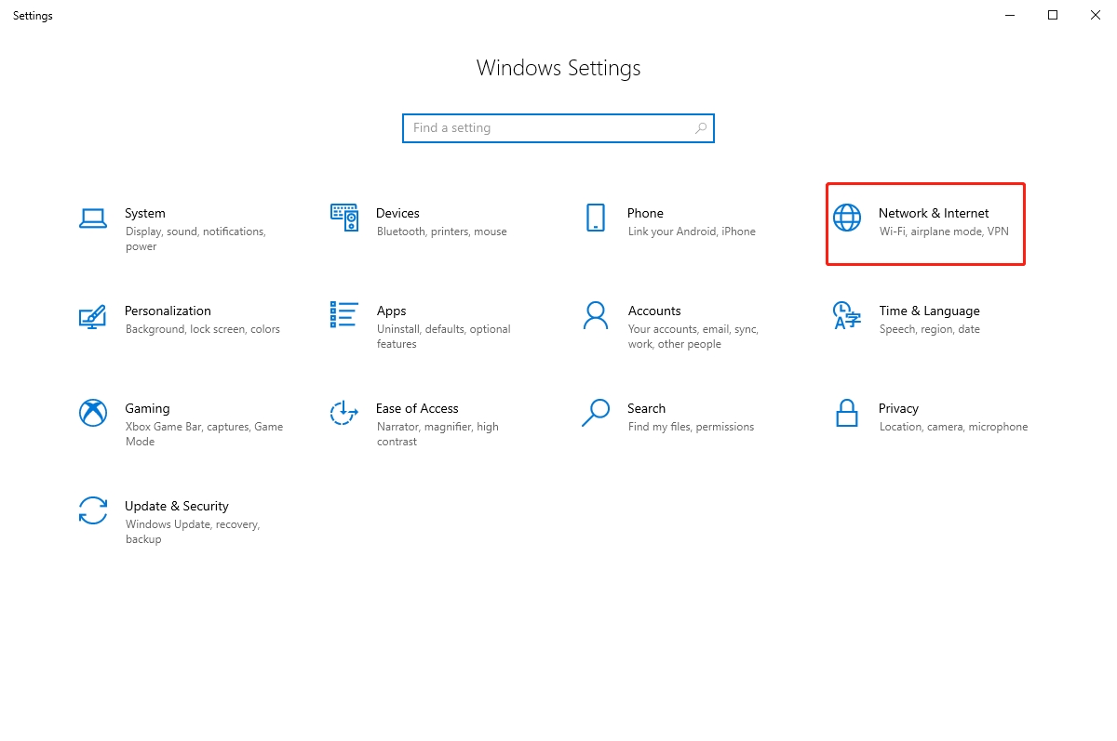The width and height of the screenshot is (1117, 741).
Task: Click the Time & Language icon
Action: click(x=847, y=315)
